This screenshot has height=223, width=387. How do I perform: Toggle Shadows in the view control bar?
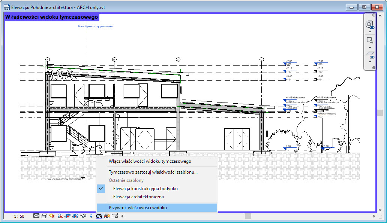pyautogui.click(x=60, y=216)
